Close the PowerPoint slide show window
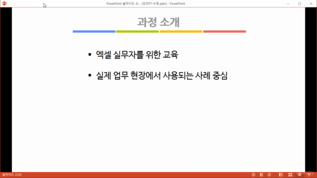The width and height of the screenshot is (317, 178). coord(311,3)
